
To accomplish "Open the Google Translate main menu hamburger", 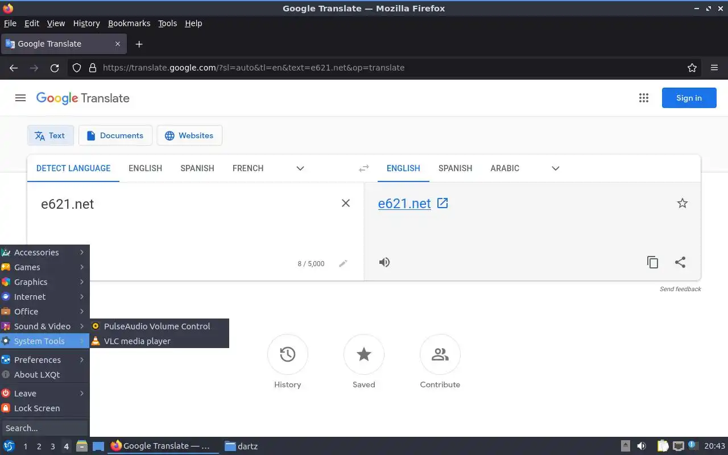I will [x=20, y=98].
